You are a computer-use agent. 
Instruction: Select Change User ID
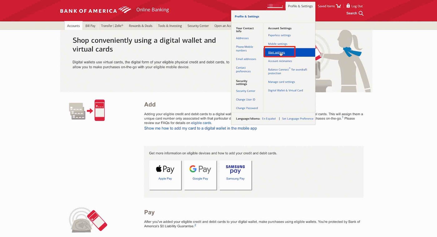point(246,100)
